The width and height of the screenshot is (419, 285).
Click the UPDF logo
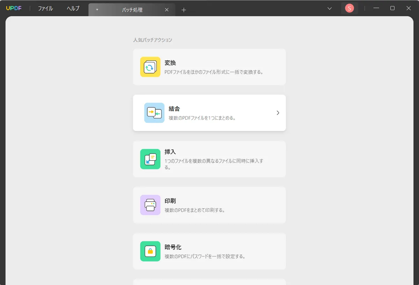point(14,8)
